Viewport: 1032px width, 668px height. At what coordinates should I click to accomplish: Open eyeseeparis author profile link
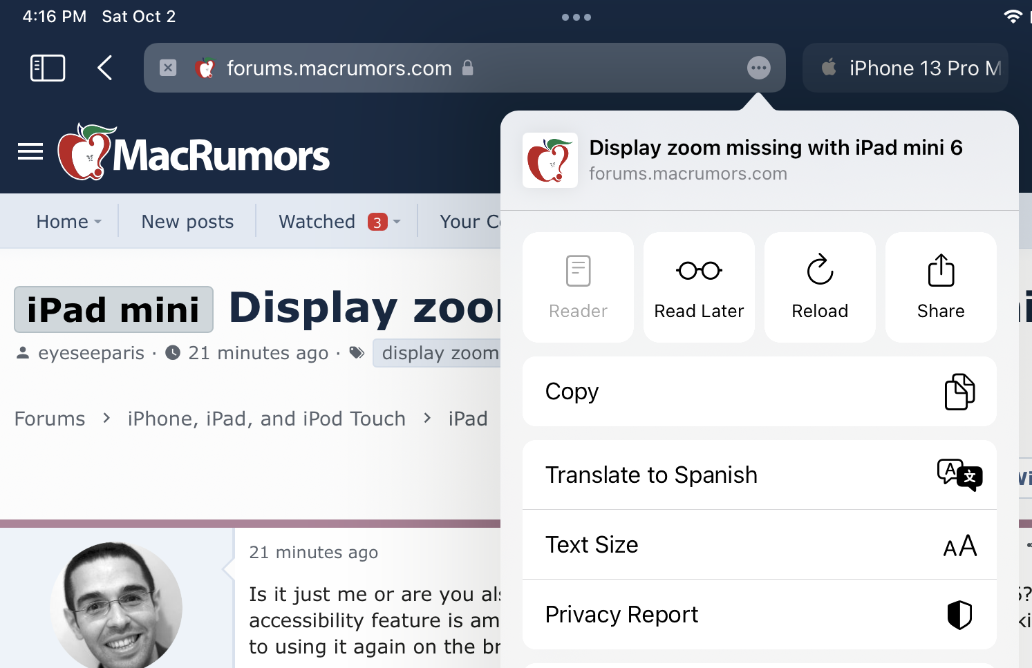click(x=91, y=353)
